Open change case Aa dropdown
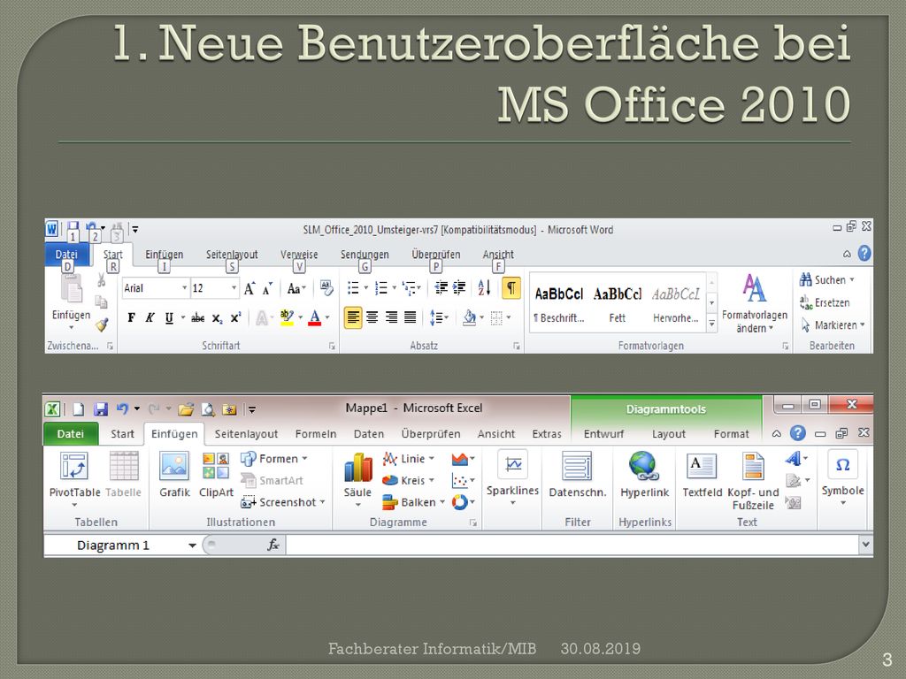The width and height of the screenshot is (906, 679). [x=296, y=288]
